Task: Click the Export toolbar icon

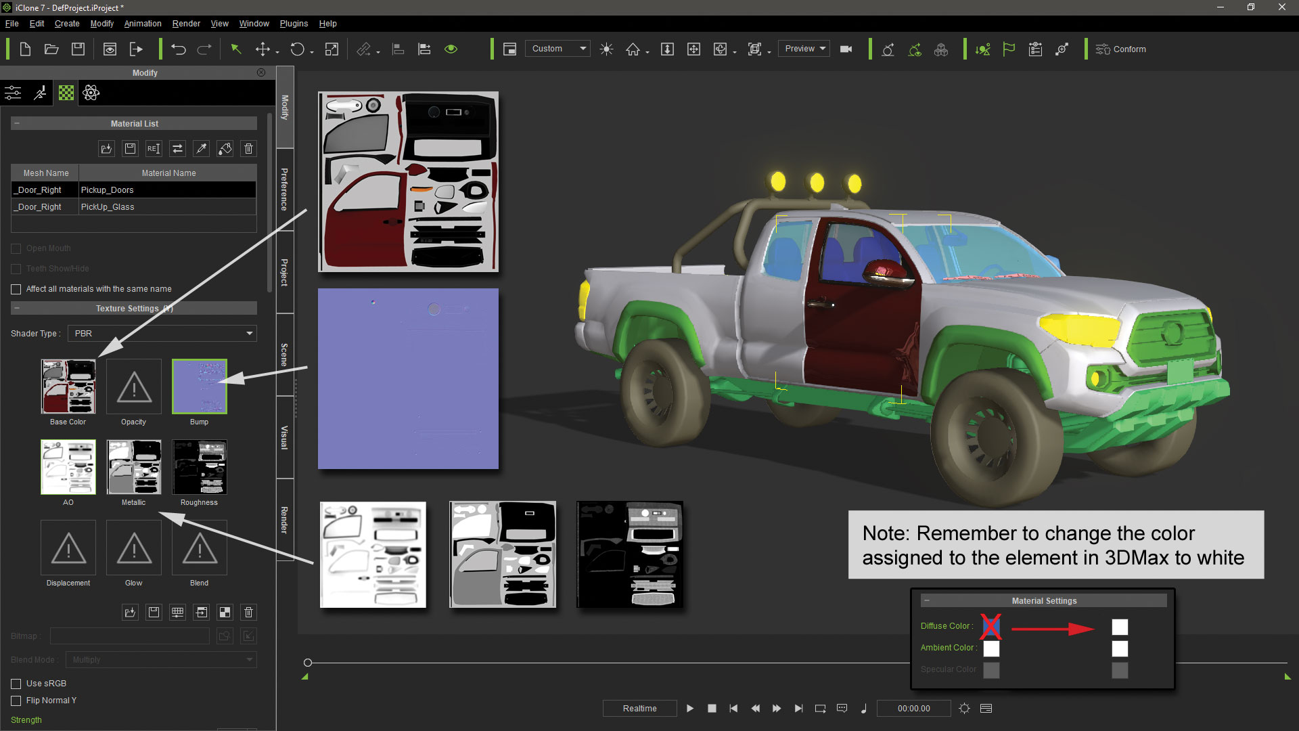Action: pos(136,49)
